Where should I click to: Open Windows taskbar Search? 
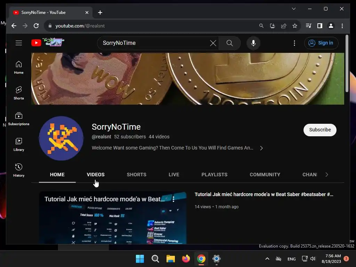tap(155, 259)
